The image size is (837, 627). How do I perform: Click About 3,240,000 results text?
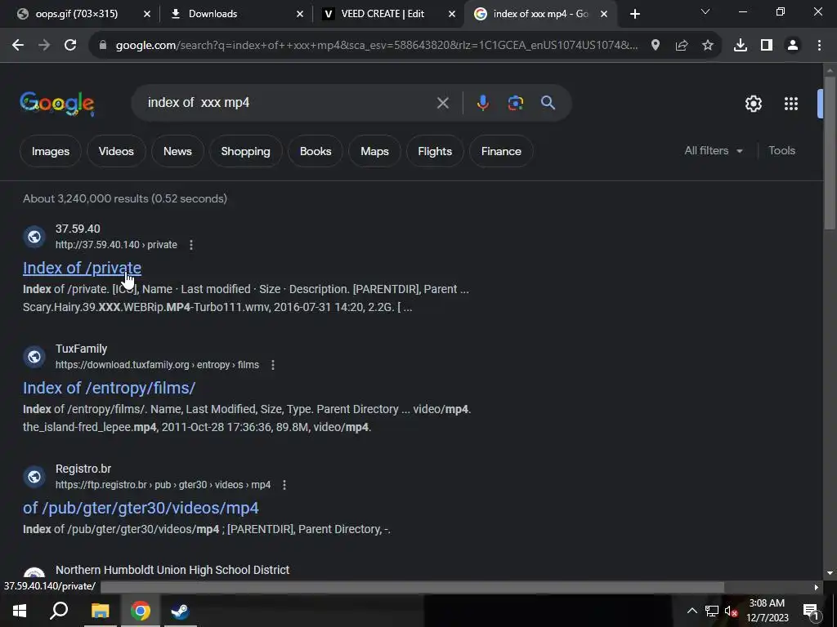pos(125,198)
